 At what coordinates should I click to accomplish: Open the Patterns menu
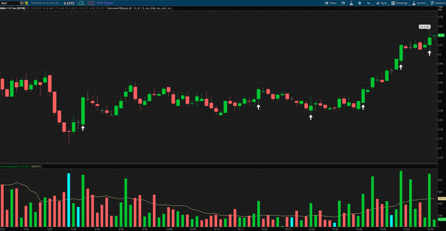click(438, 3)
